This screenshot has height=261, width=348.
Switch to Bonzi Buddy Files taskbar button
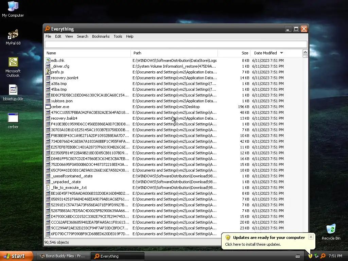pyautogui.click(x=63, y=256)
